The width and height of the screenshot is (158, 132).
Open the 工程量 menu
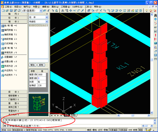tap(65, 7)
